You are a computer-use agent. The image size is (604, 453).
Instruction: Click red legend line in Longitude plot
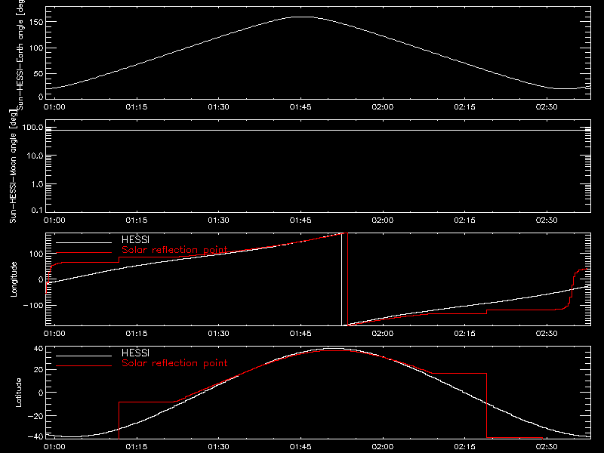pyautogui.click(x=84, y=253)
